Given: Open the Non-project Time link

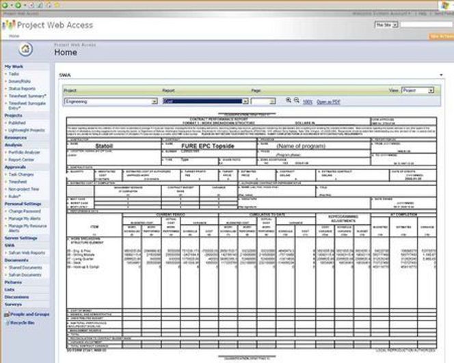Looking at the screenshot, I should 23,189.
